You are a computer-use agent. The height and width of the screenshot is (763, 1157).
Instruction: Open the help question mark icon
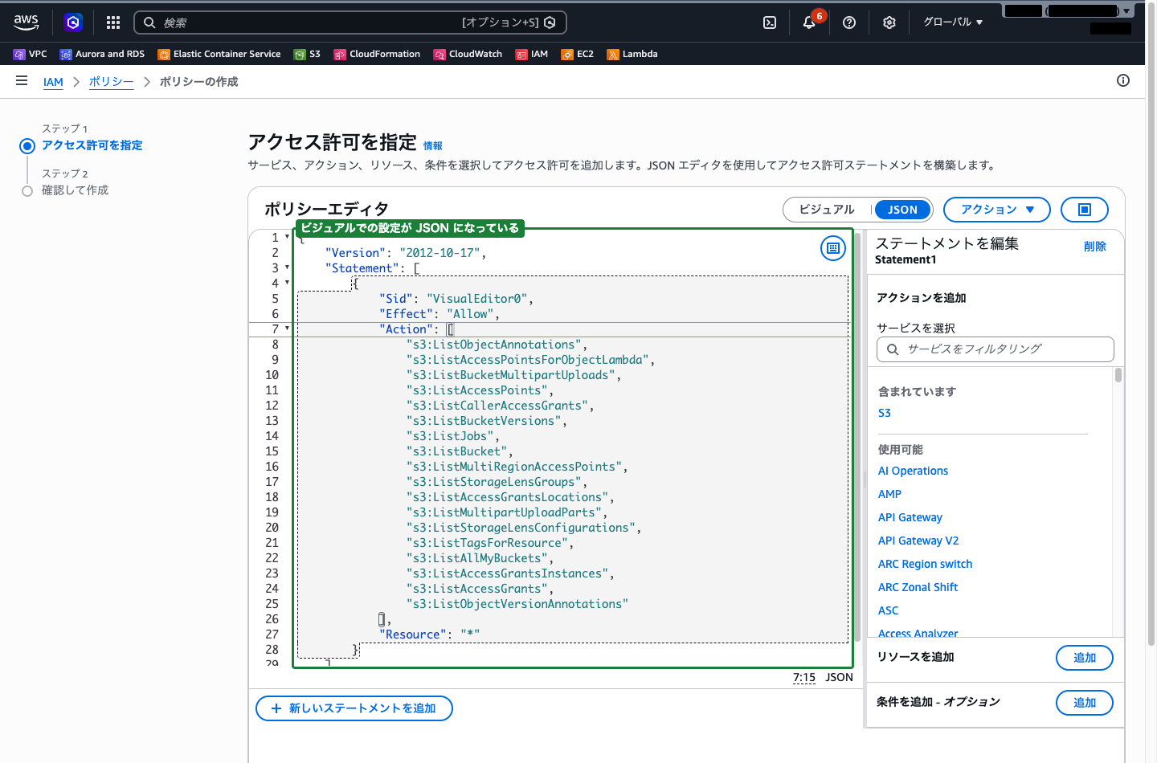tap(849, 22)
